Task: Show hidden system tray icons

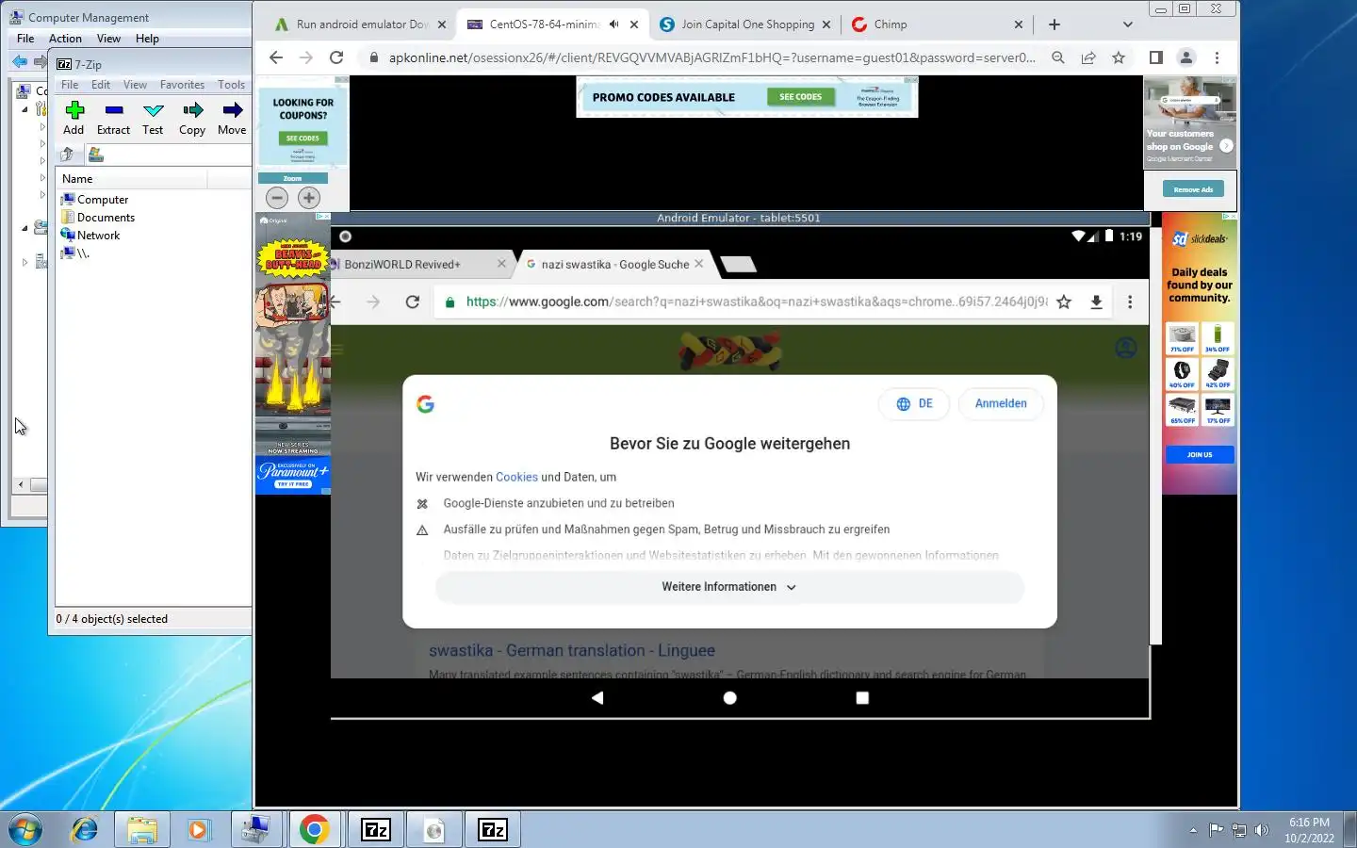Action: click(1193, 830)
